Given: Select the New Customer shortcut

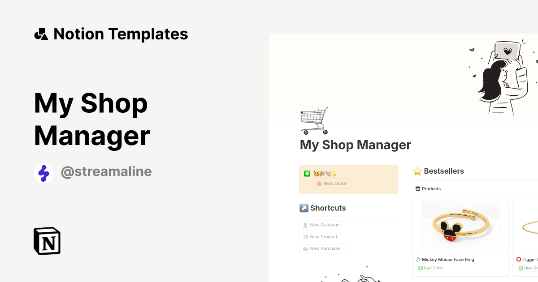Looking at the screenshot, I should click(322, 225).
